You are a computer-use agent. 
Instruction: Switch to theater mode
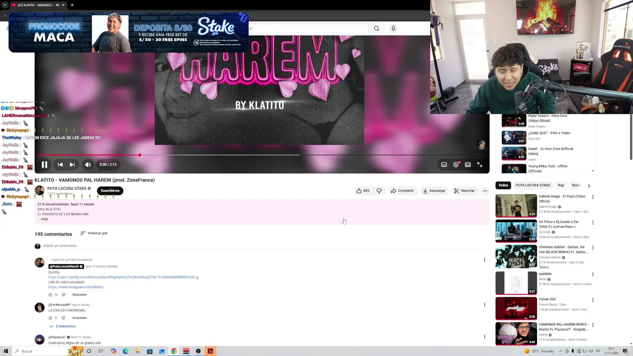[x=468, y=165]
